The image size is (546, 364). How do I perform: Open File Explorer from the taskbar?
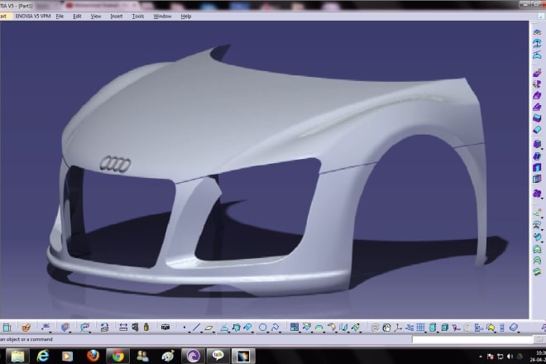(x=17, y=356)
